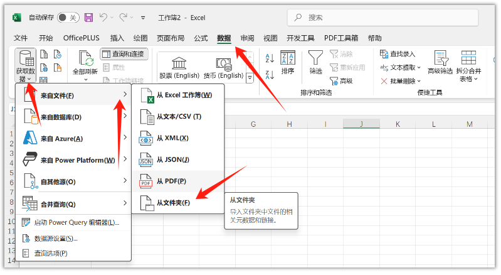501x275 pixels.
Task: Switch to the 开始 tab
Action: (46, 38)
